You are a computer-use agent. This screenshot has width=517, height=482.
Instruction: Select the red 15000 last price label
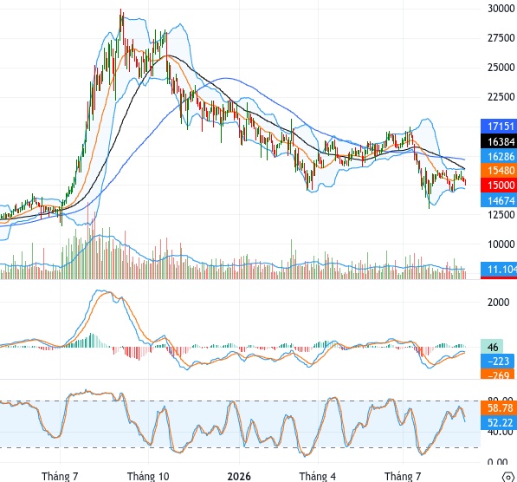point(499,185)
